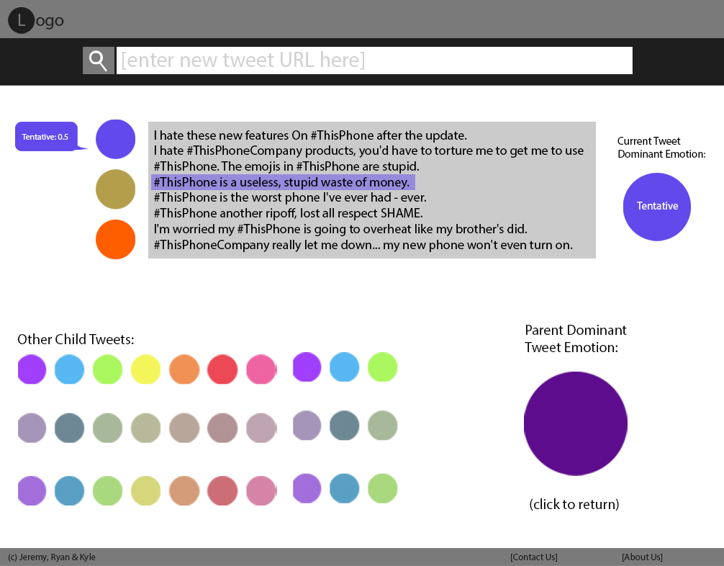This screenshot has width=724, height=566.
Task: Focus the tweet URL input field
Action: (x=374, y=60)
